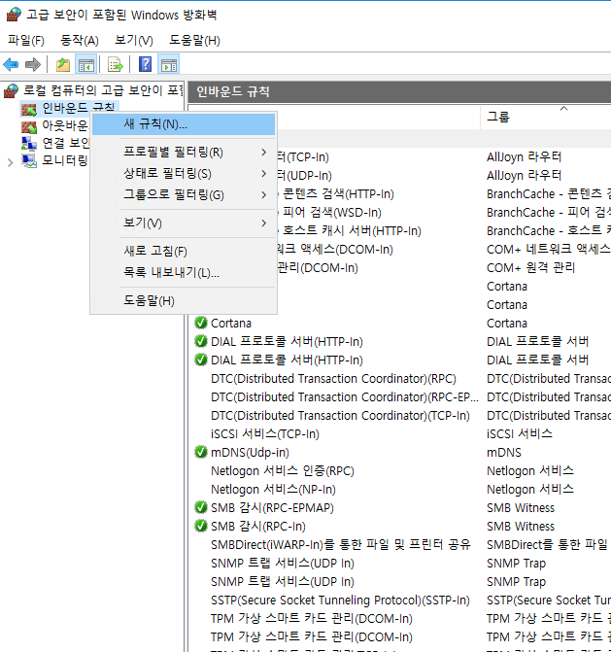The image size is (611, 652).
Task: Select the first DIAL 프로토콜 서버(HTTP-In) rule
Action: pos(287,341)
